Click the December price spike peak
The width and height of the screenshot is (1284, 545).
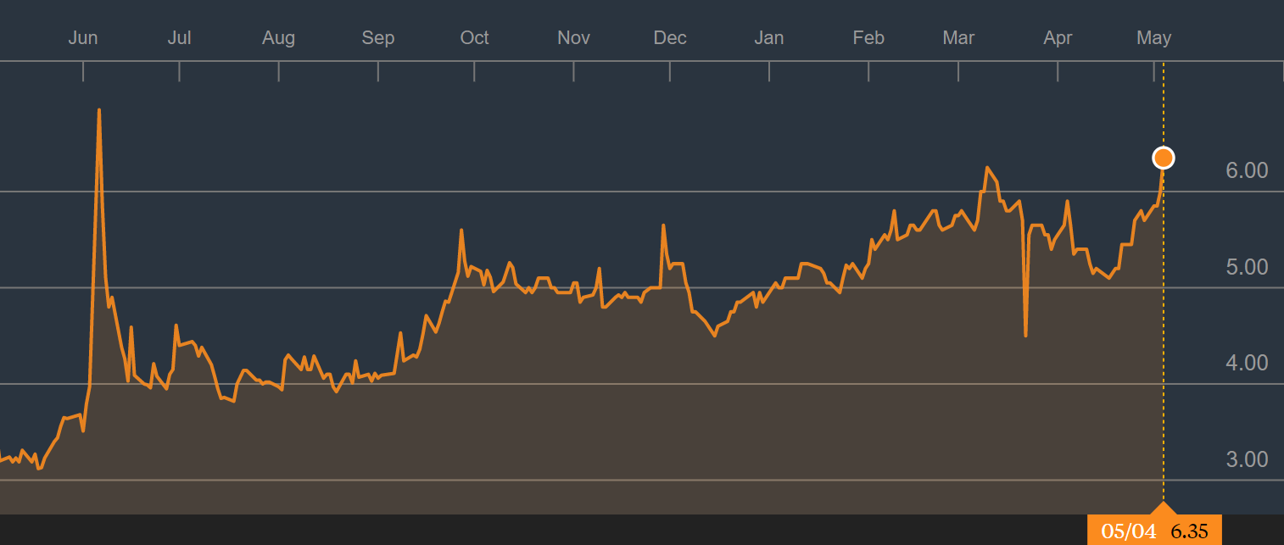(662, 225)
